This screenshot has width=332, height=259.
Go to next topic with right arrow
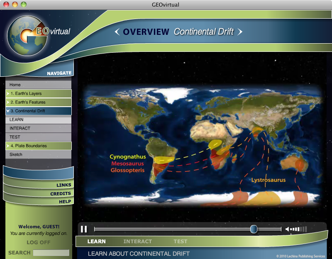[x=240, y=32]
